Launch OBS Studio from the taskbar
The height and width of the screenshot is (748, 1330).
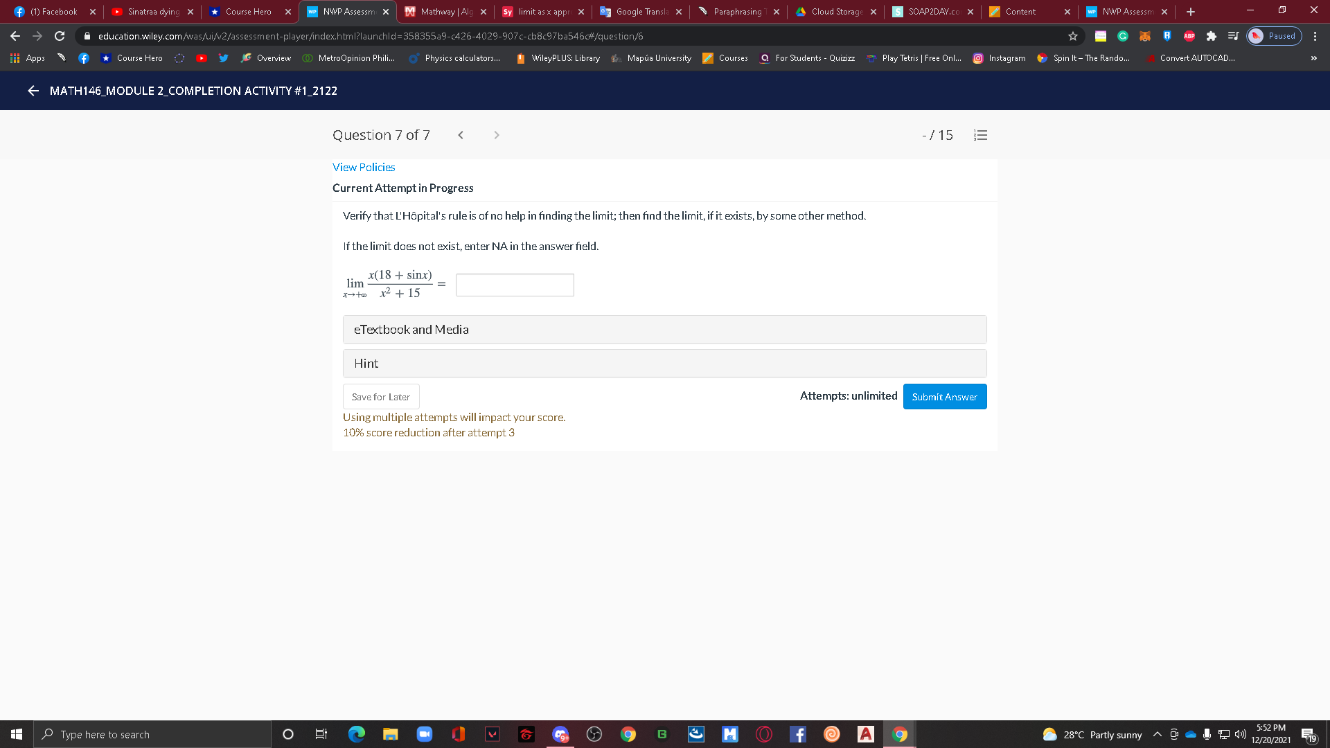(594, 734)
